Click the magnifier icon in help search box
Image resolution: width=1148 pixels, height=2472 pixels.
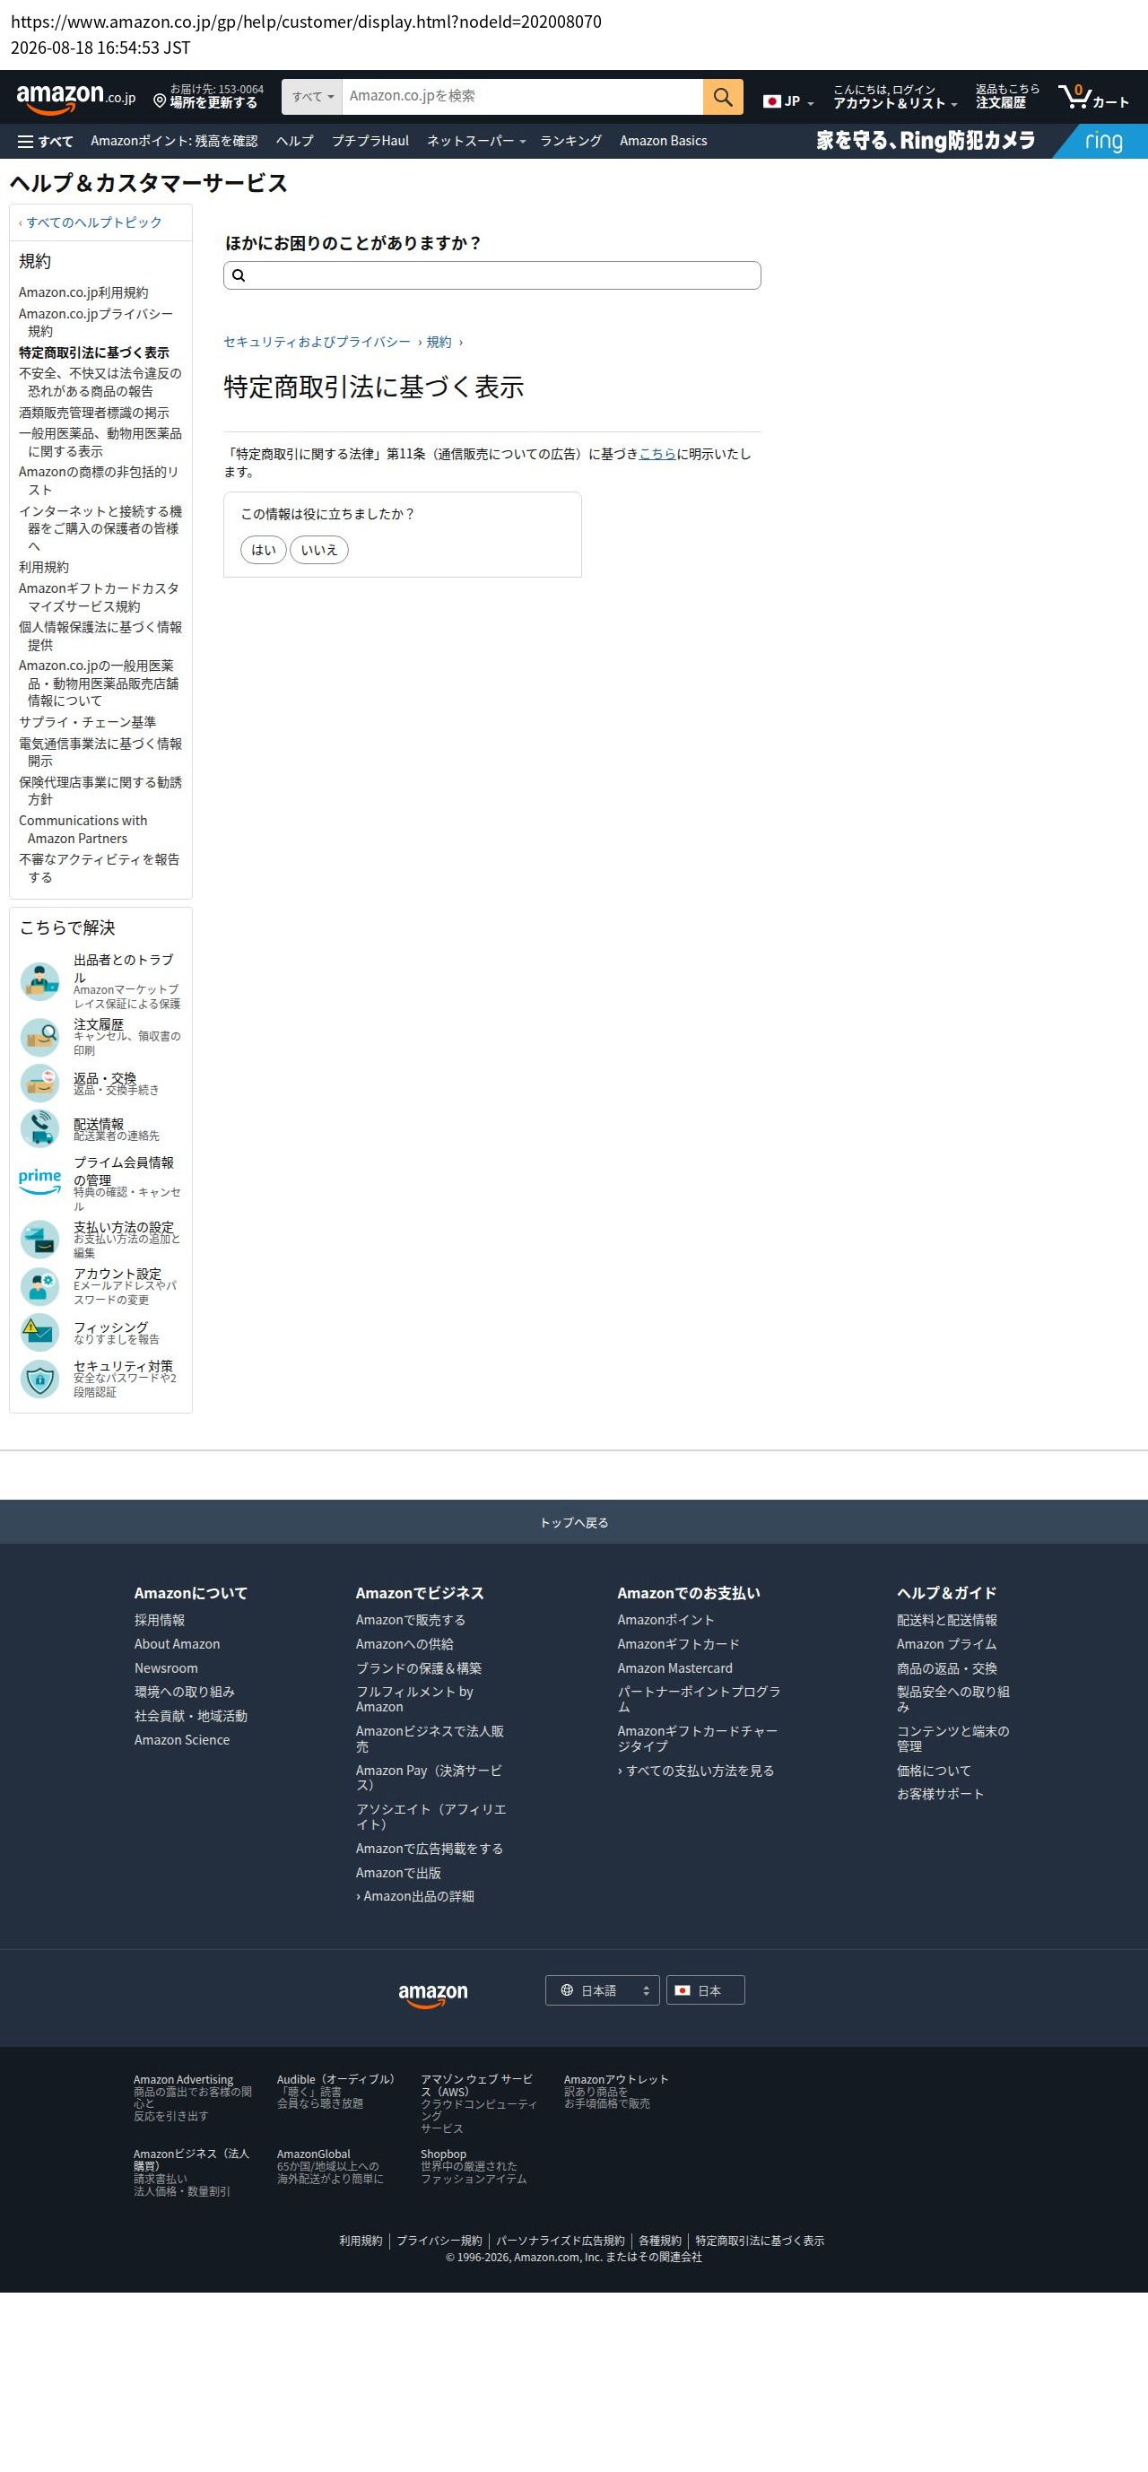coord(239,275)
